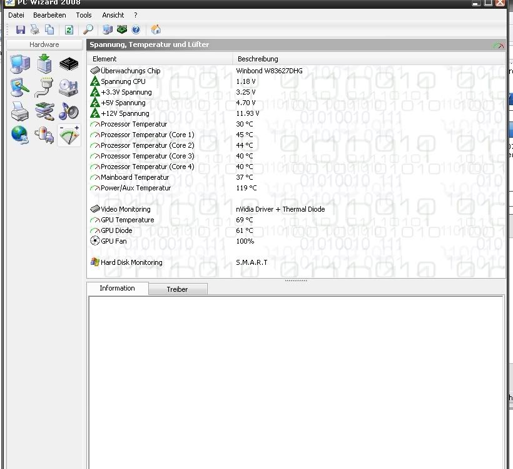Click the magnifier search toolbar icon
This screenshot has height=469, width=513.
pos(88,30)
